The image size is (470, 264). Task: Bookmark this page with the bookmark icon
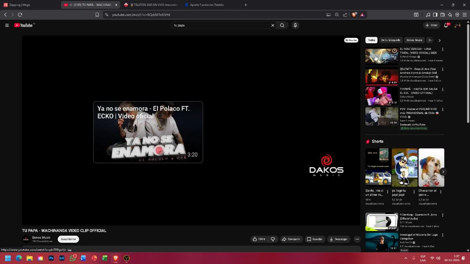97,15
